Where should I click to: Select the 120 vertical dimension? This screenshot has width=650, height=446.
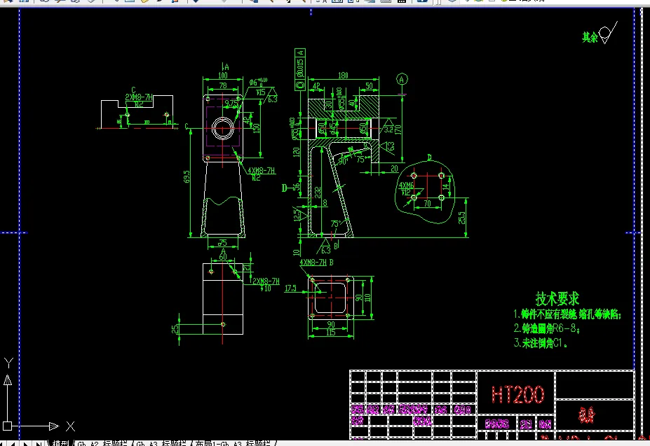tap(297, 152)
